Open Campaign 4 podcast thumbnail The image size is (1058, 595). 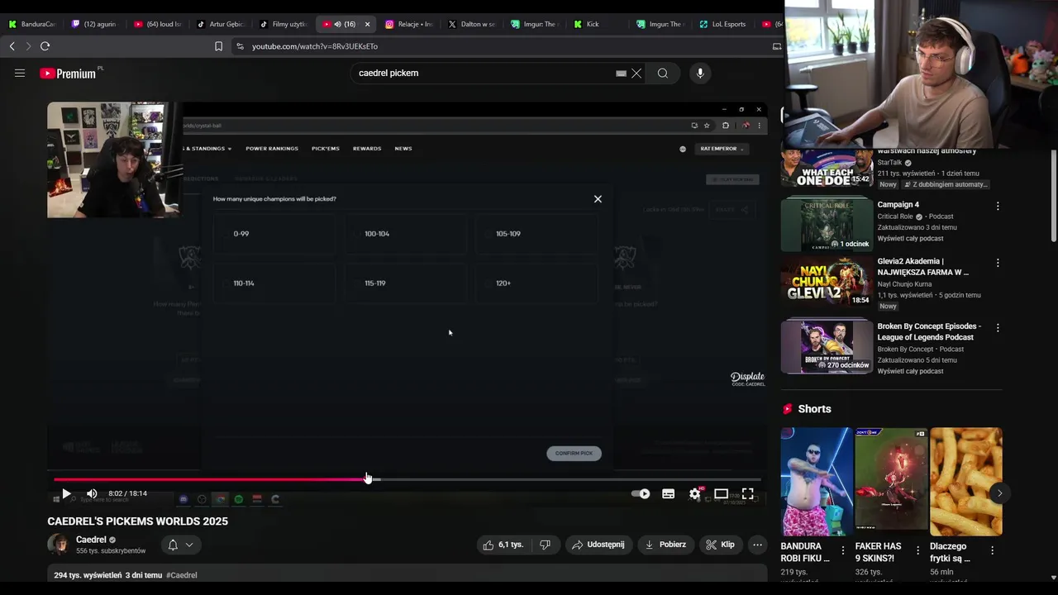(827, 225)
